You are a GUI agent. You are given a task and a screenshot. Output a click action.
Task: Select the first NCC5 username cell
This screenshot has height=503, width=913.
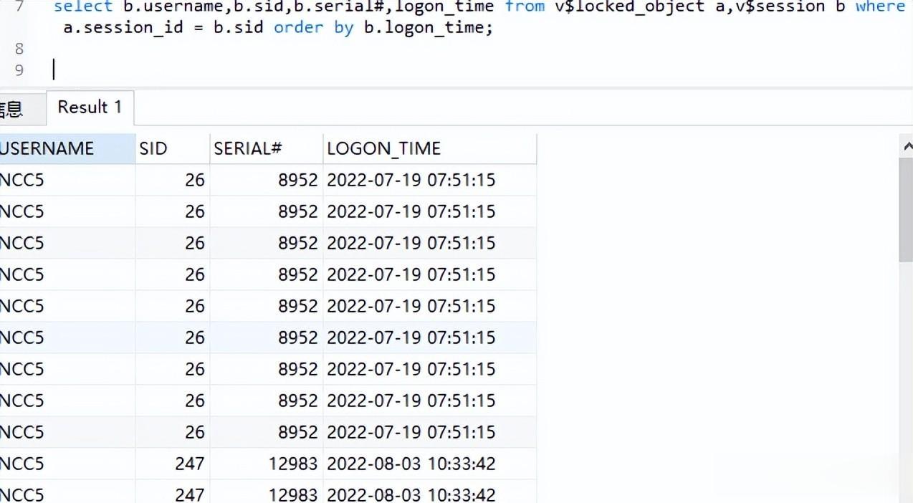pyautogui.click(x=67, y=180)
